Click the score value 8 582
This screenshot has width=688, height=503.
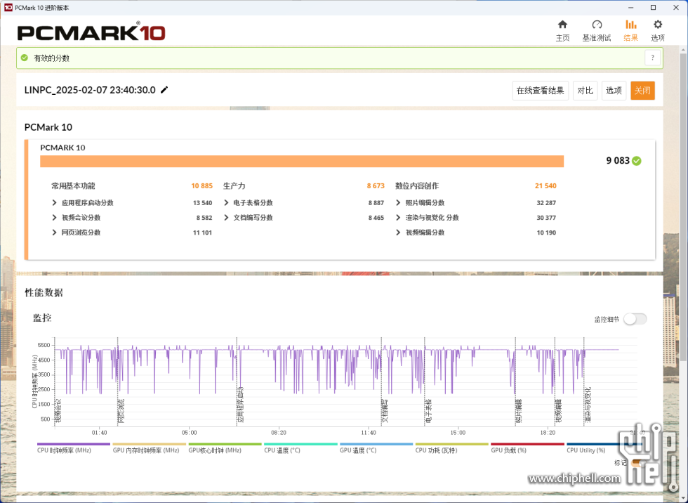click(204, 218)
